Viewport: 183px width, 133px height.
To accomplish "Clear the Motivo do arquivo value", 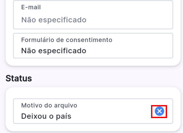I will (159, 111).
